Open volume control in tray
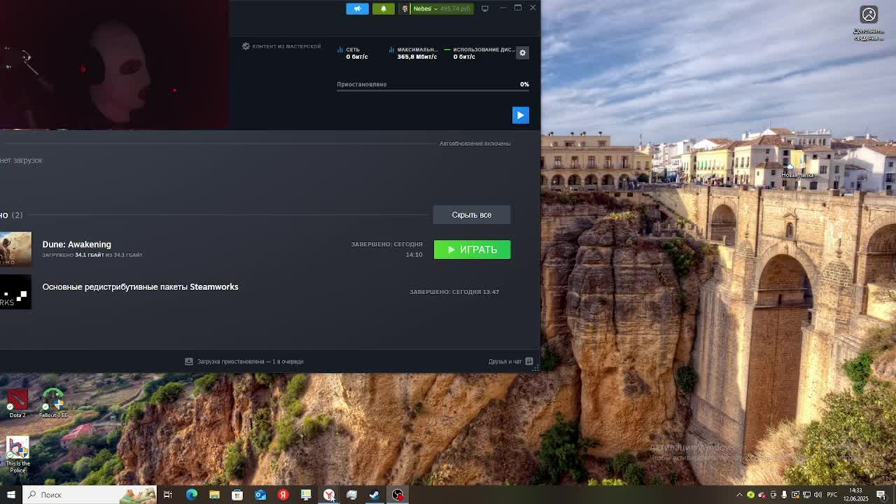The height and width of the screenshot is (504, 896). pos(818,495)
